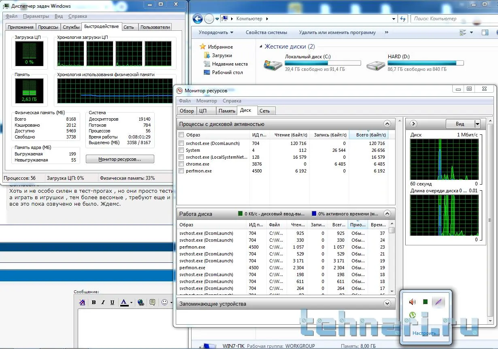Click the volume speaker tray icon

pos(412,302)
